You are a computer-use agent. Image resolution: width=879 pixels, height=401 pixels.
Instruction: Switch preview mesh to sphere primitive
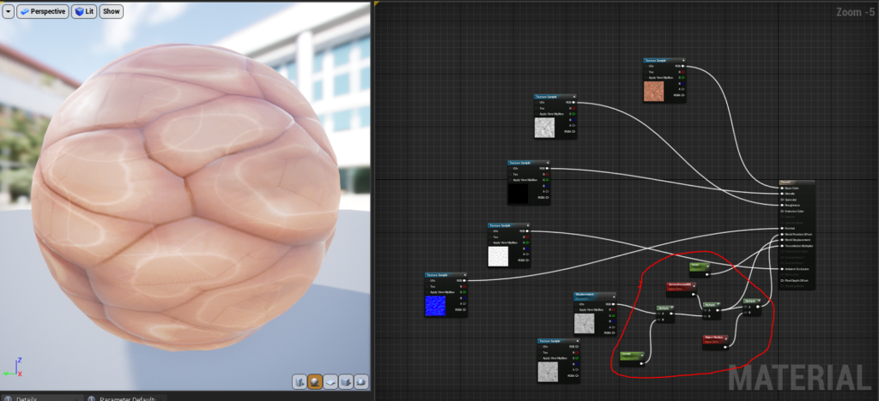point(315,381)
